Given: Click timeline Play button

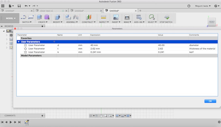Looking at the screenshot, I should tap(11, 122).
